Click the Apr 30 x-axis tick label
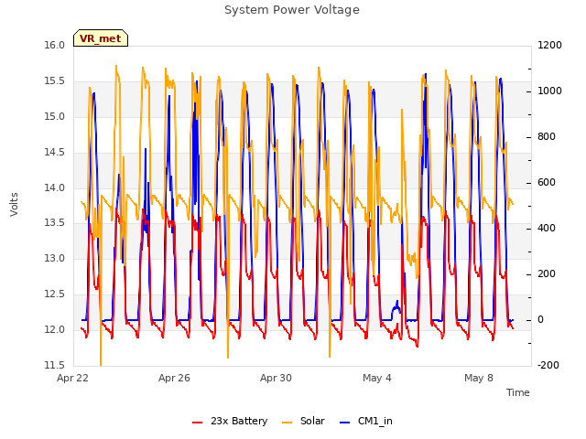 click(276, 378)
